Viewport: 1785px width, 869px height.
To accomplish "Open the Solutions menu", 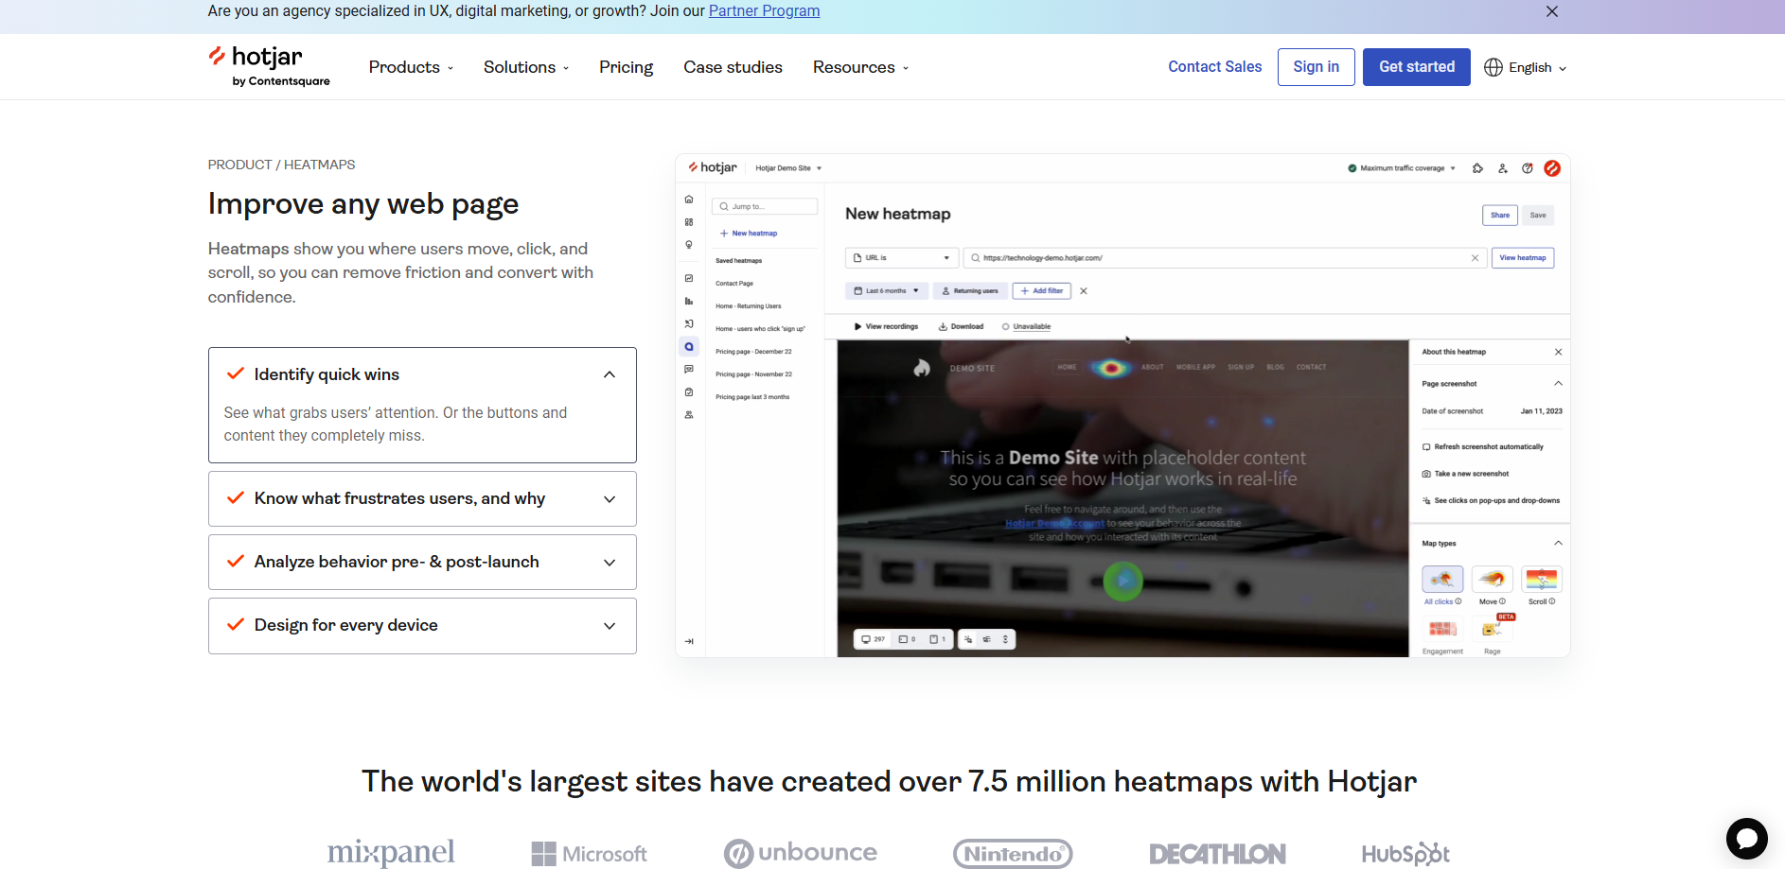I will (526, 67).
